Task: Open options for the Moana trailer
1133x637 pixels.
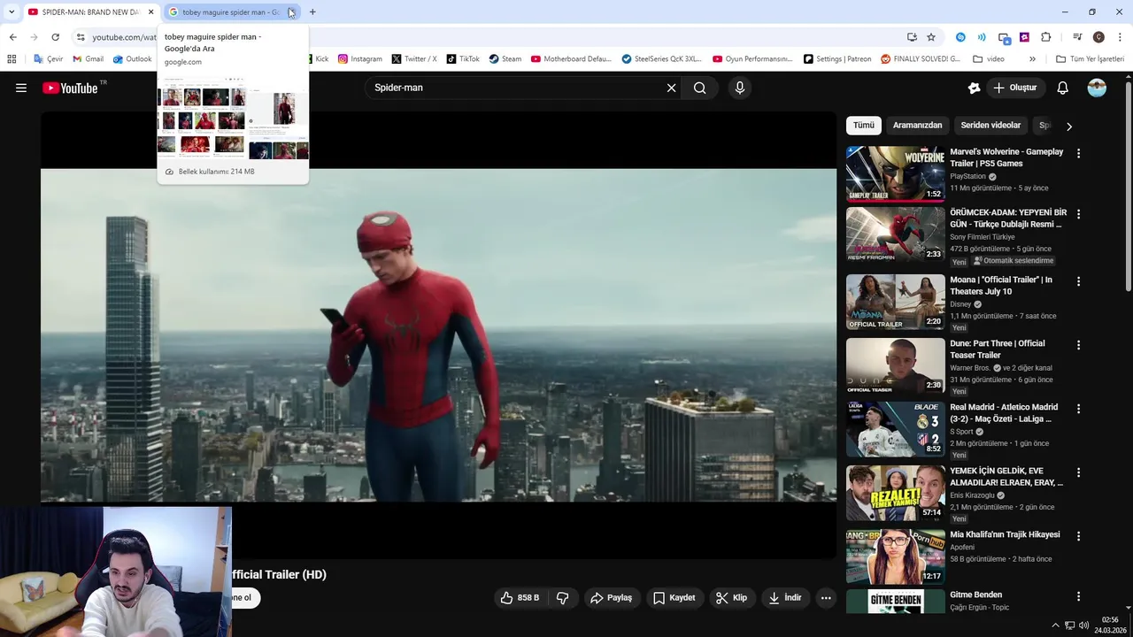Action: 1078,281
